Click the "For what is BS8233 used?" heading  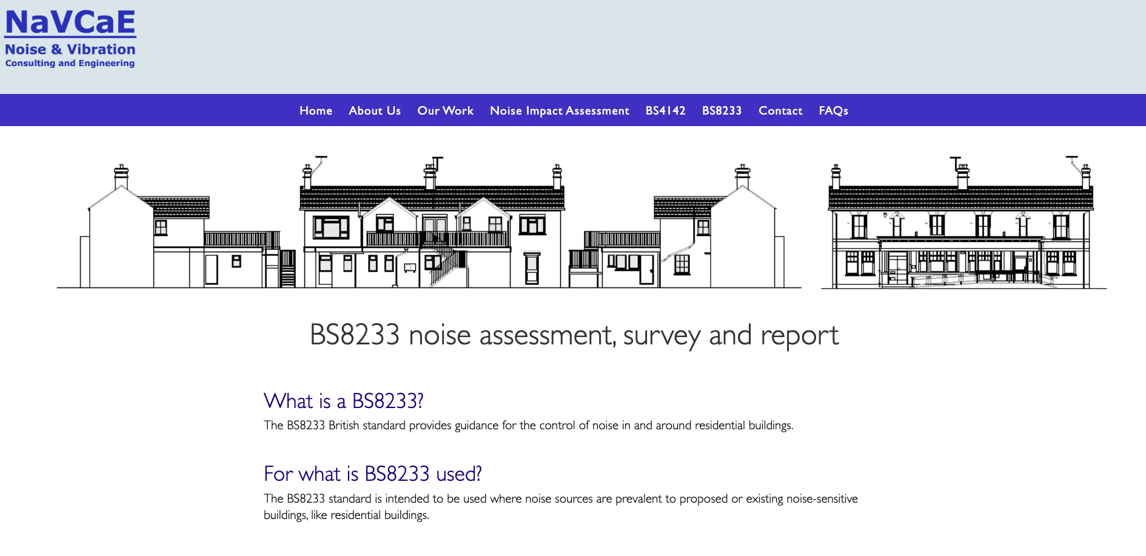(372, 474)
